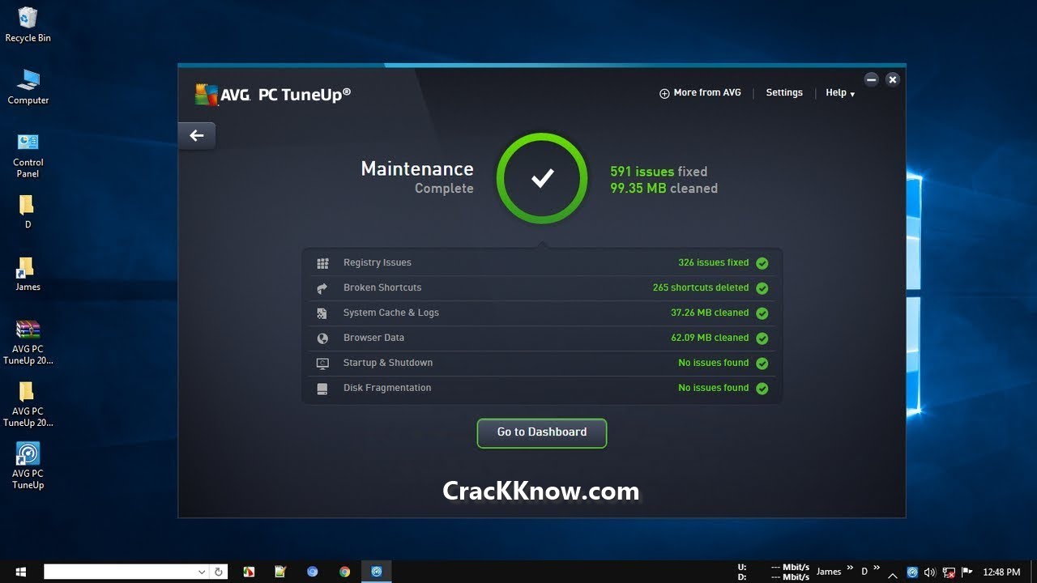
Task: Click the 12:48 PM taskbar clock
Action: tap(1001, 572)
